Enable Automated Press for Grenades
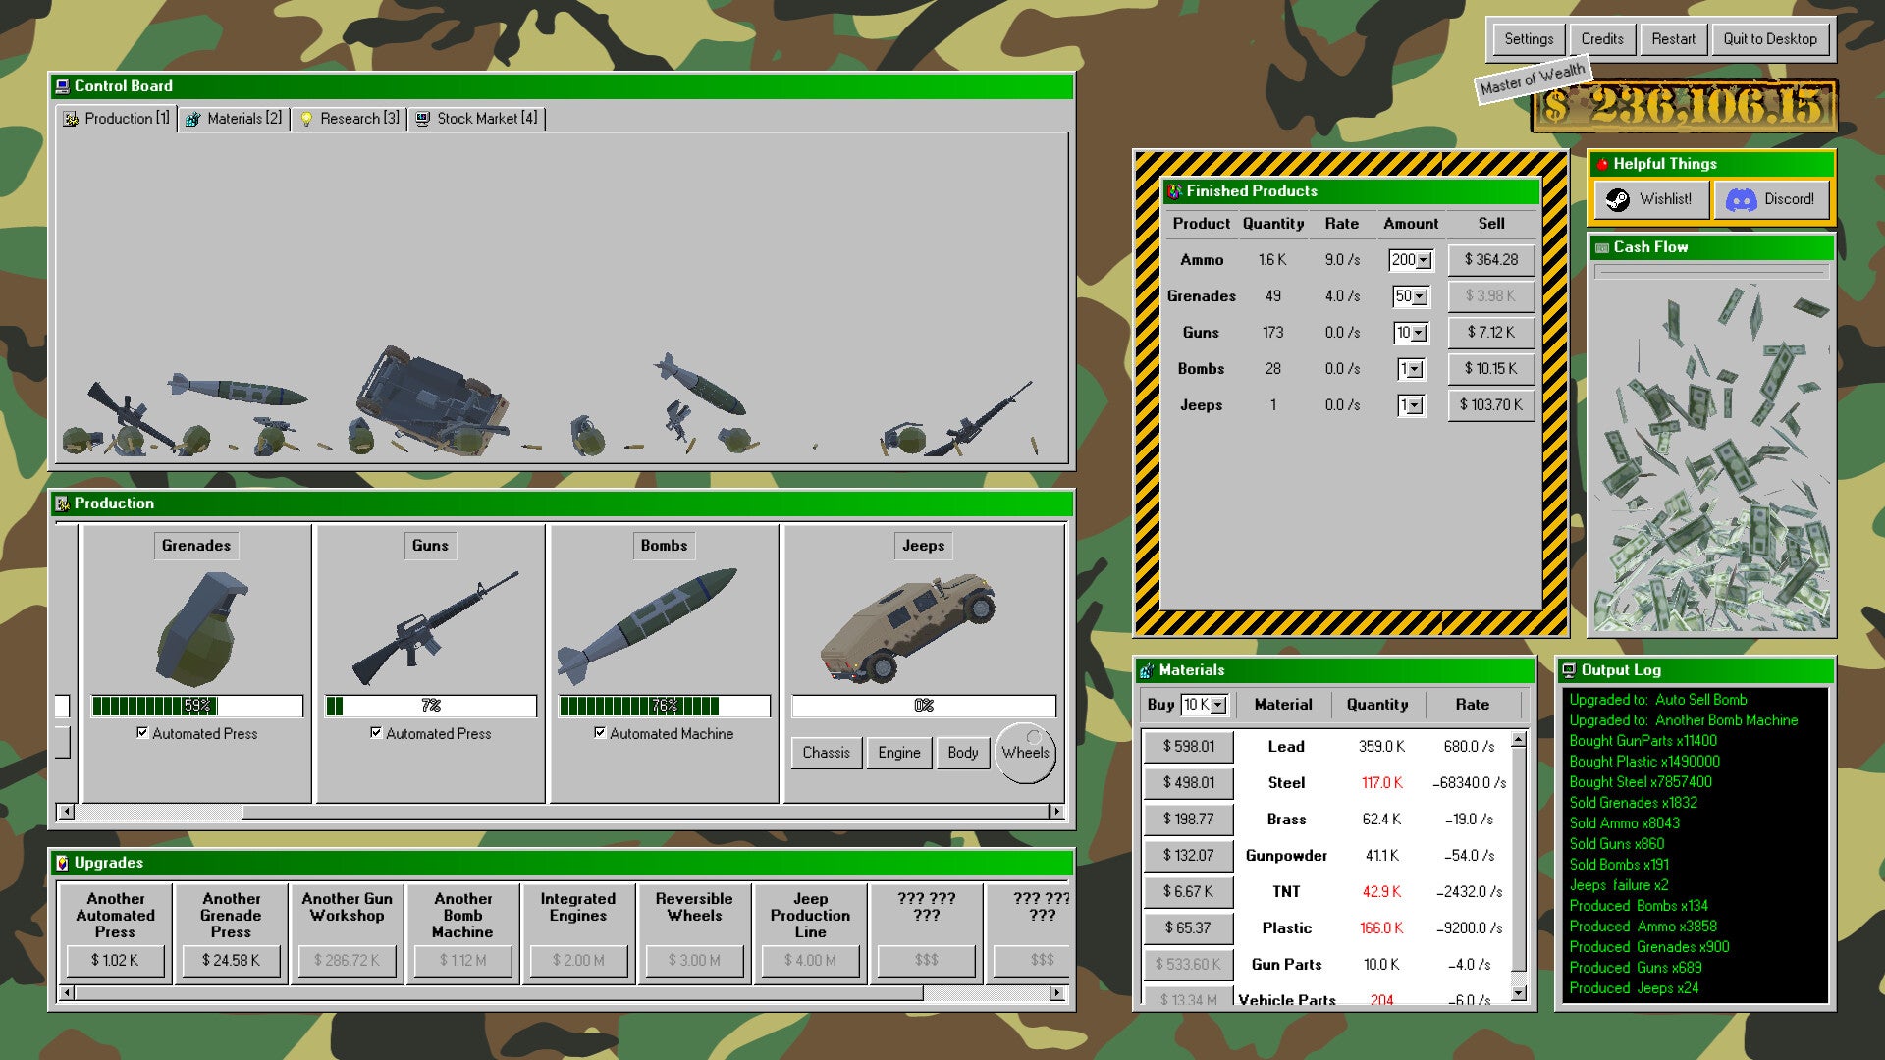1885x1060 pixels. (143, 733)
